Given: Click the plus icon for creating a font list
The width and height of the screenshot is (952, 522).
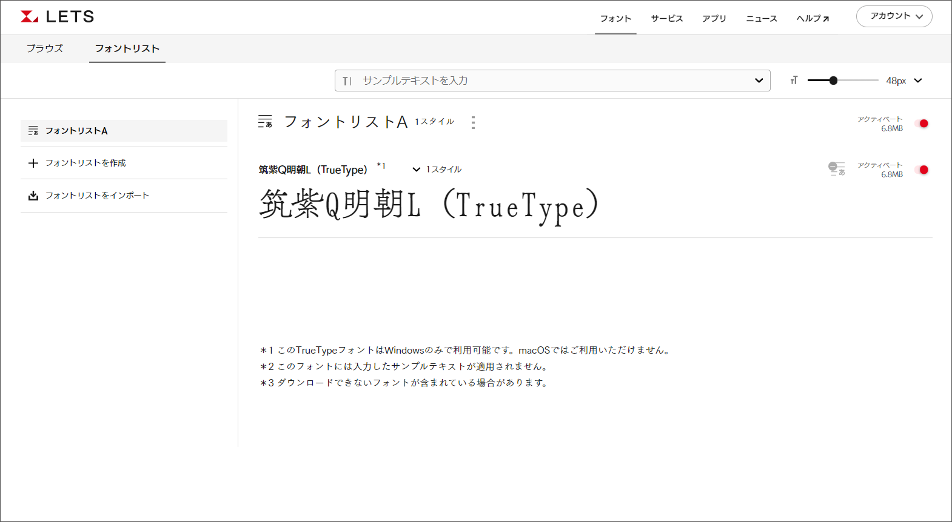Looking at the screenshot, I should click(33, 163).
